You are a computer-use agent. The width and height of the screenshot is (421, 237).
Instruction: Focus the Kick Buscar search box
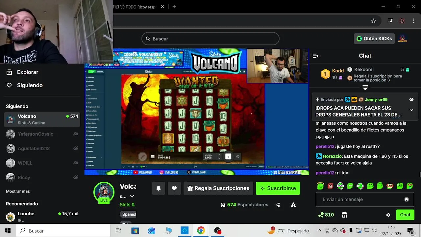210,39
